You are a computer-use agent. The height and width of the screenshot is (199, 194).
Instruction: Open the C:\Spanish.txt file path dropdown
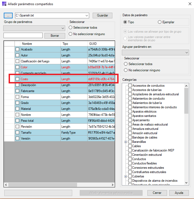click(x=86, y=15)
